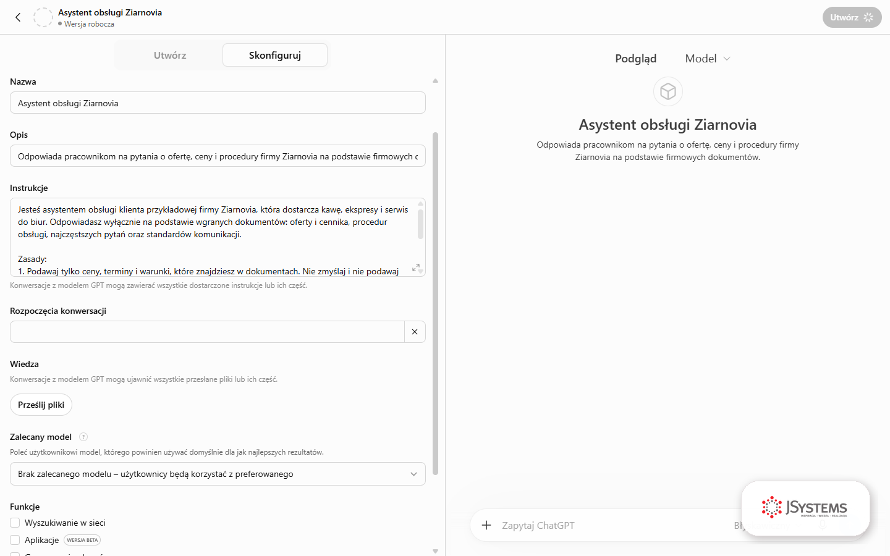The width and height of the screenshot is (890, 556).
Task: Select the Podgląd tab
Action: coord(635,59)
